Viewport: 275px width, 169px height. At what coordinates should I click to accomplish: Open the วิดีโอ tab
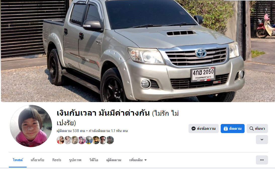tap(94, 160)
